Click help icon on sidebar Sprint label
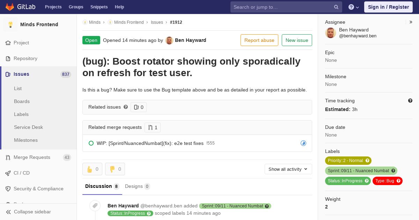 coord(393,171)
